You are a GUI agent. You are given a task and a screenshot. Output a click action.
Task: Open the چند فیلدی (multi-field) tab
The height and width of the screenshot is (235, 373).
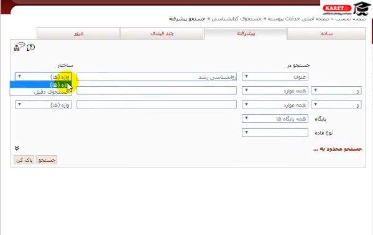pyautogui.click(x=162, y=33)
